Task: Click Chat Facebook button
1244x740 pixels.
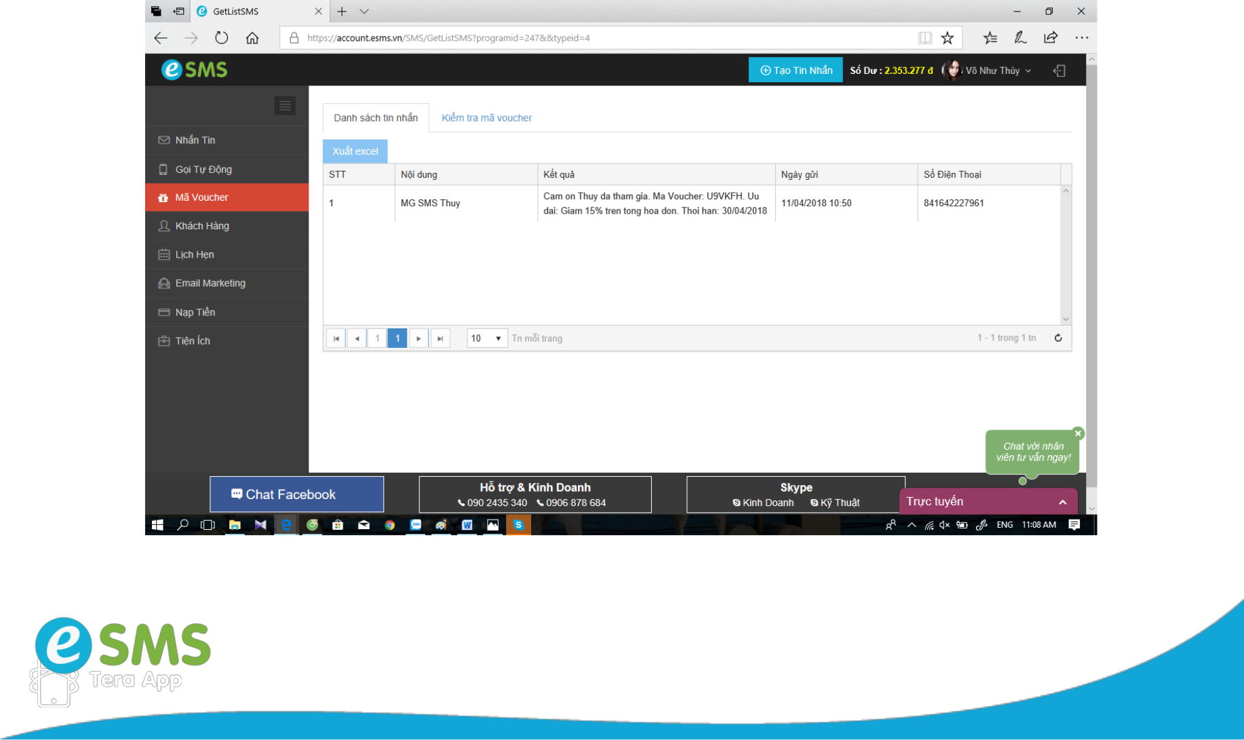Action: pos(296,494)
